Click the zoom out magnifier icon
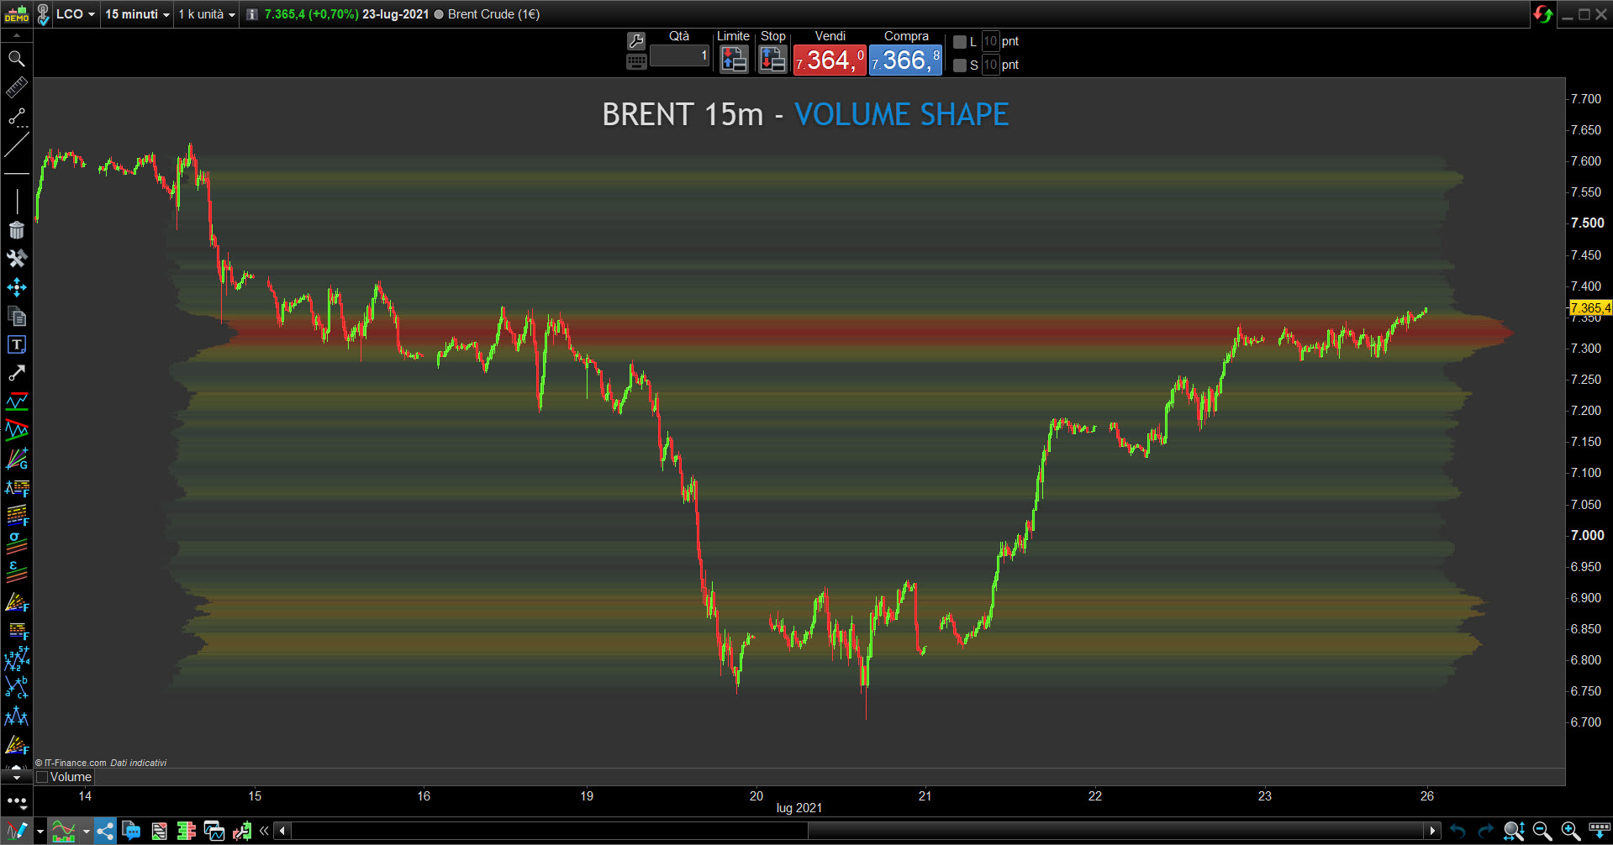The image size is (1613, 845). click(x=1542, y=832)
